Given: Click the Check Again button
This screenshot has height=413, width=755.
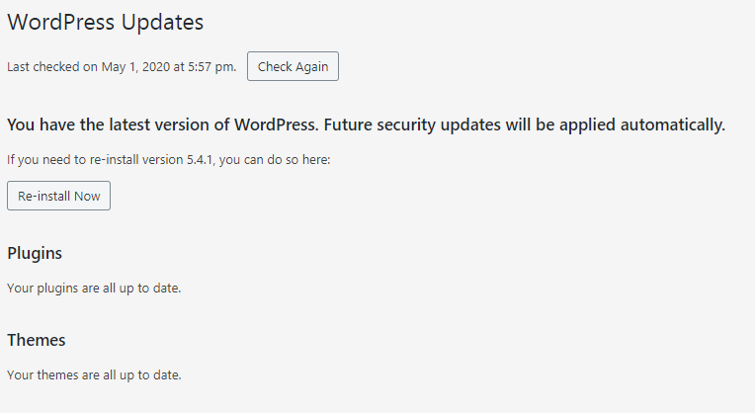Looking at the screenshot, I should point(293,66).
